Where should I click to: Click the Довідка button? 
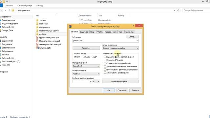click(135, 90)
